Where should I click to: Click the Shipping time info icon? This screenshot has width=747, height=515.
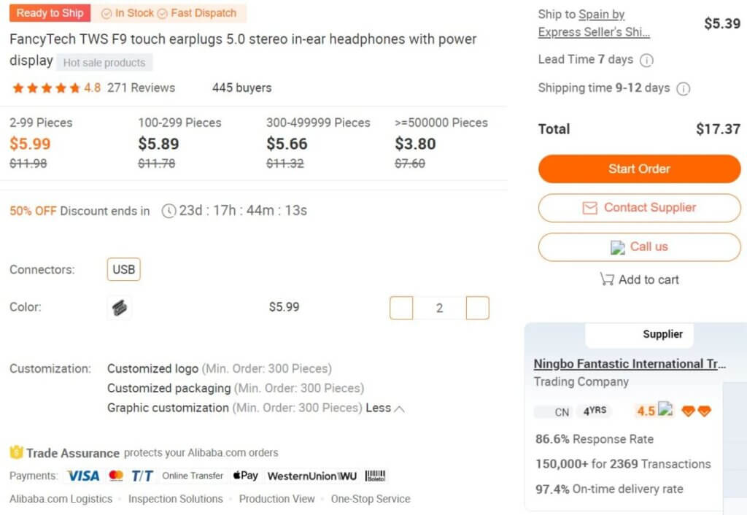(683, 89)
